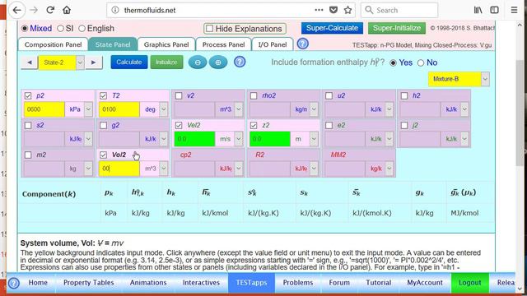Screen dimensions: 527x296
Task: Toggle the browser sidebar view
Action: [x=494, y=10]
